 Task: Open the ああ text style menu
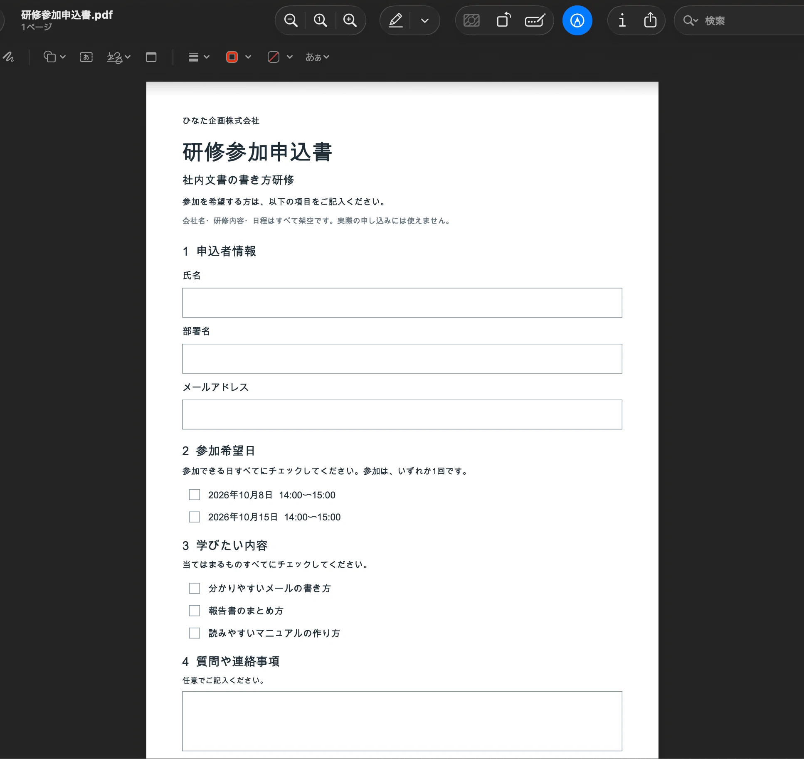coord(317,57)
